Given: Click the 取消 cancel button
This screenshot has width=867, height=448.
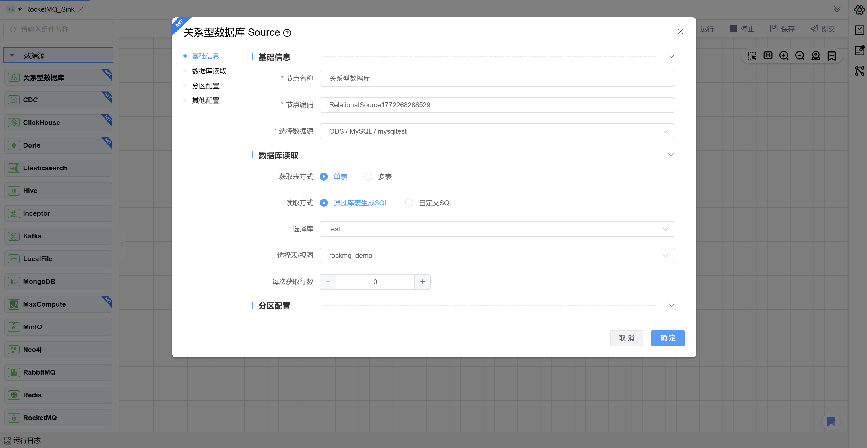Looking at the screenshot, I should click(x=626, y=338).
